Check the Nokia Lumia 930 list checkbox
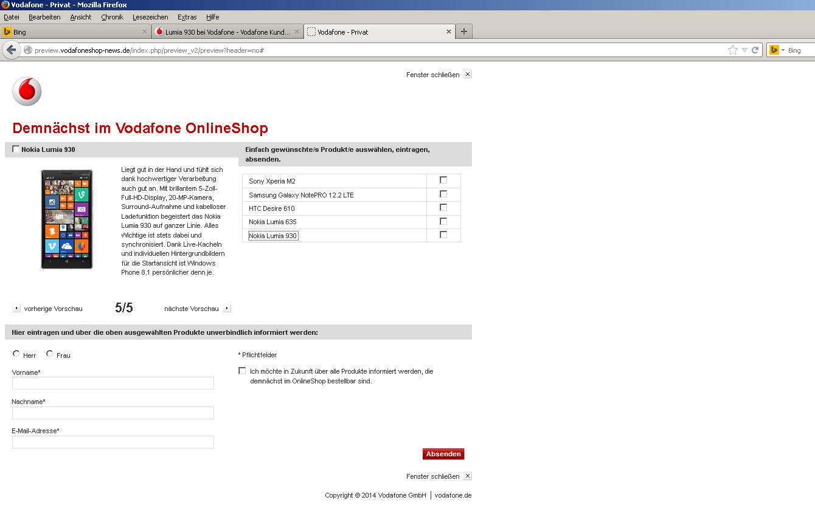 [x=443, y=235]
